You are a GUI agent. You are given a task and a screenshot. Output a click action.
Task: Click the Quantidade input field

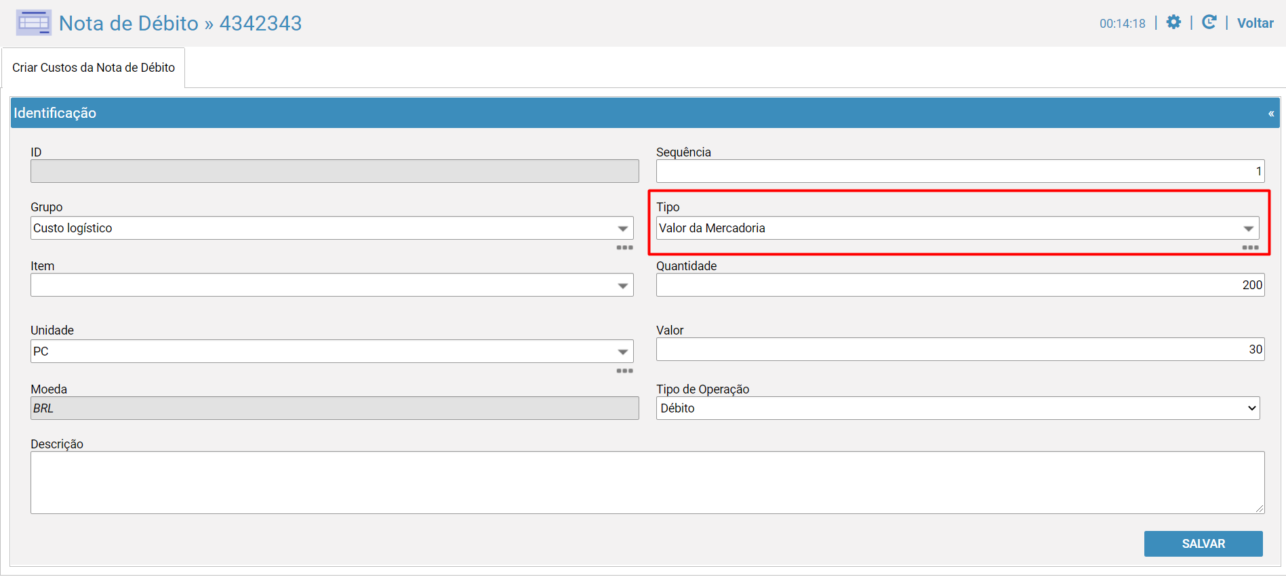tap(960, 285)
